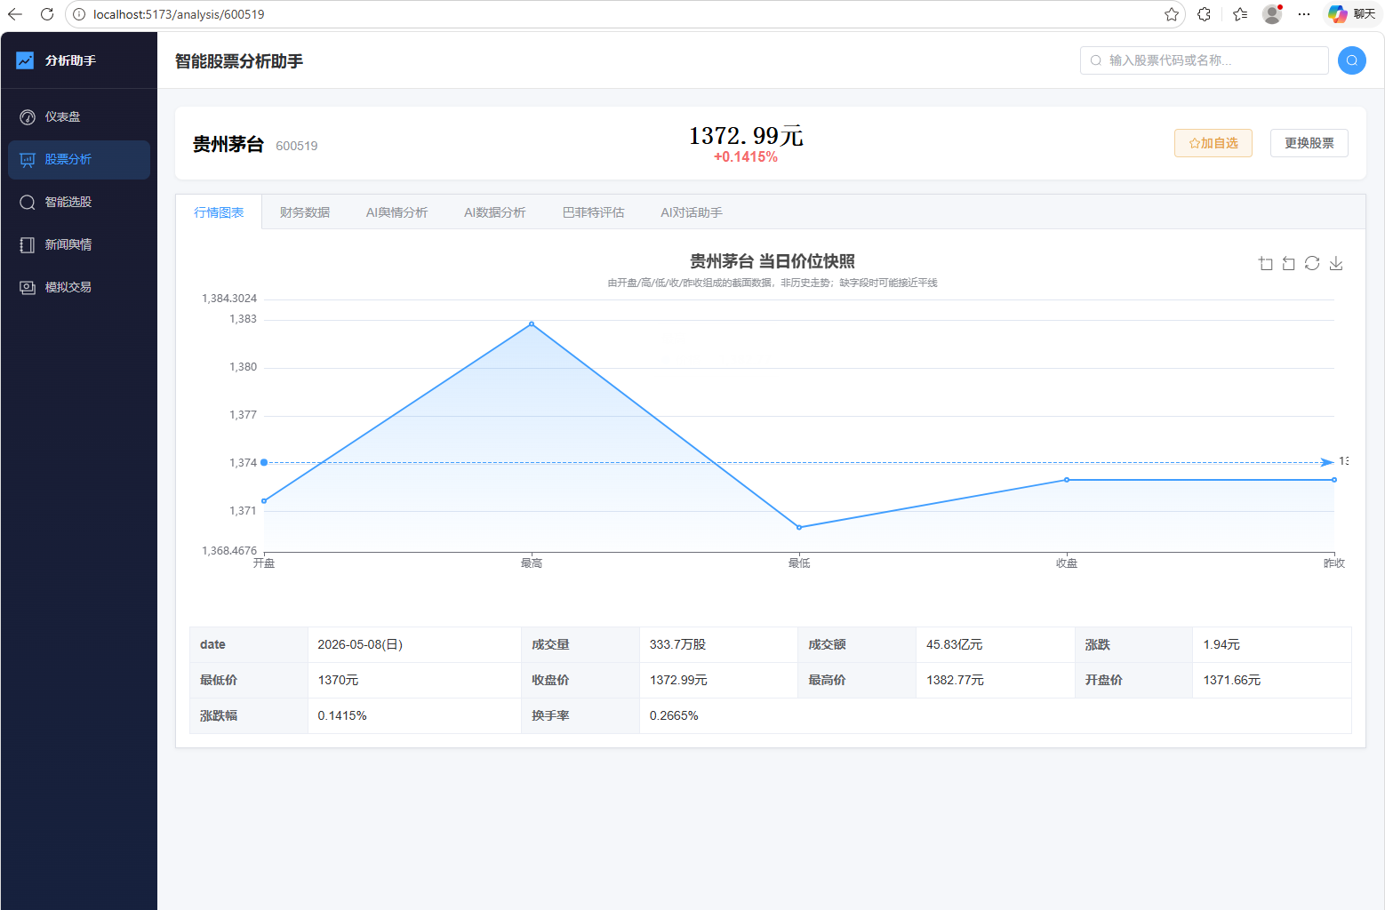Click the 昨收 label on the chart x-axis
Viewport: 1385px width, 910px height.
point(1334,563)
